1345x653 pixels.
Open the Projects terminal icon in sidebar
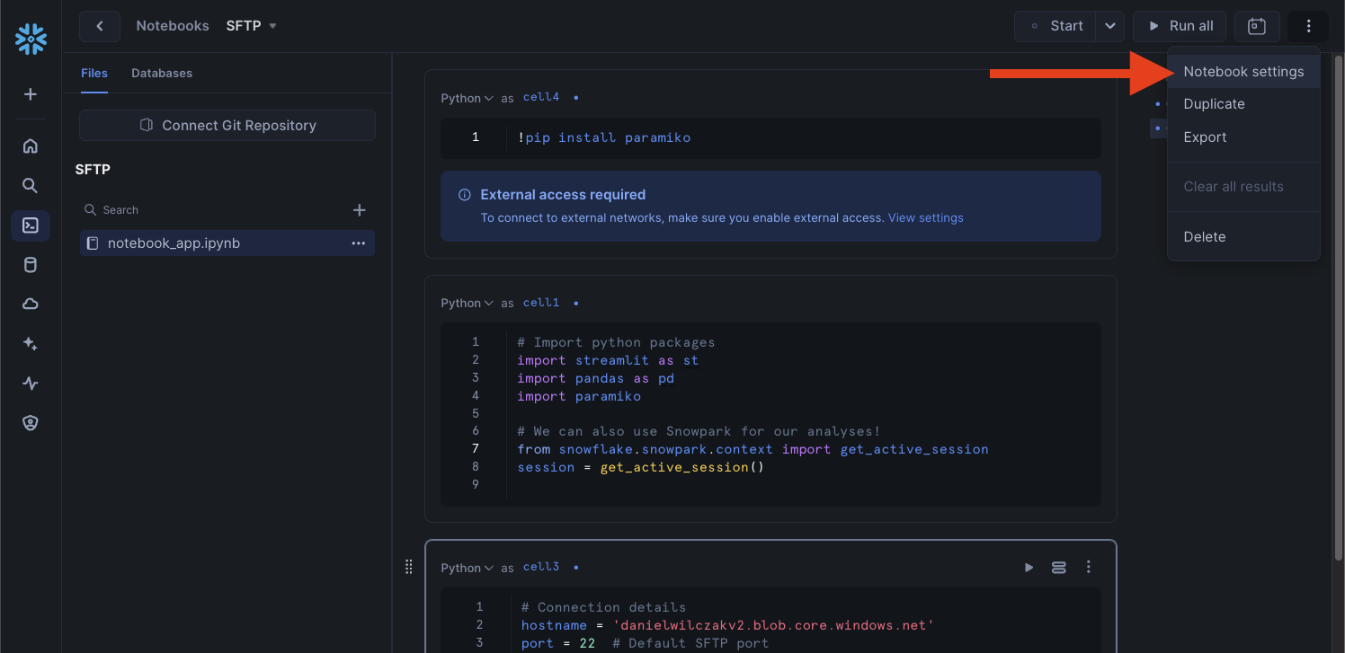point(31,225)
